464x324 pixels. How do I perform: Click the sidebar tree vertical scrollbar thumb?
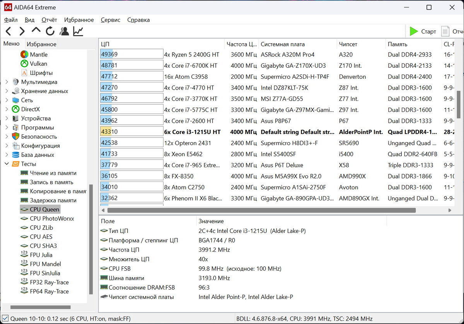pyautogui.click(x=91, y=239)
